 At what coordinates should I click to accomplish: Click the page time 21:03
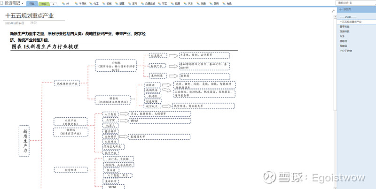coord(33,23)
